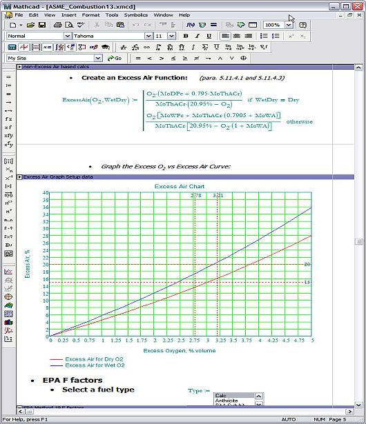Screen dimensions: 366x424
Task: Open Print Preview icon
Action: 69,25
